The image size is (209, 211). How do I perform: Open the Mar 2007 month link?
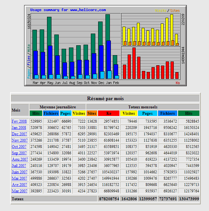(x=19, y=191)
